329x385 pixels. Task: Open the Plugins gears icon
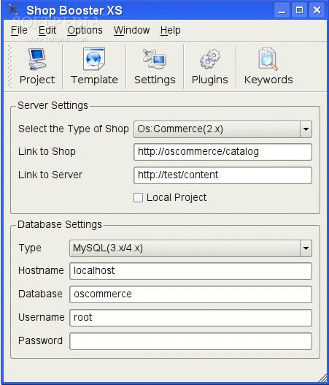point(210,66)
